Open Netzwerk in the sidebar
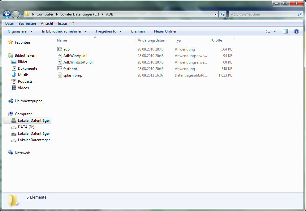This screenshot has width=306, height=211. click(x=23, y=153)
